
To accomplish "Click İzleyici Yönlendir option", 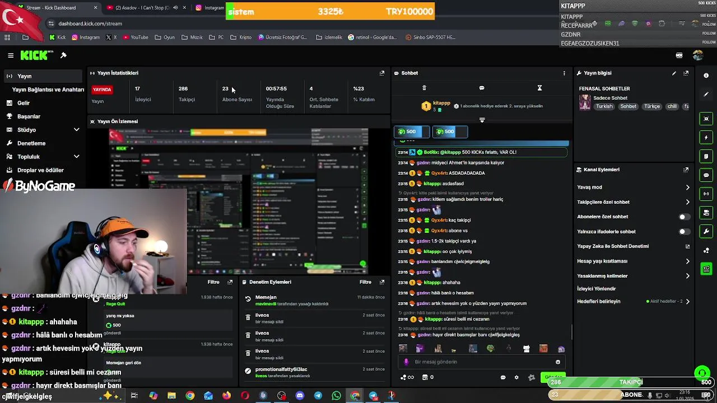I will [597, 289].
